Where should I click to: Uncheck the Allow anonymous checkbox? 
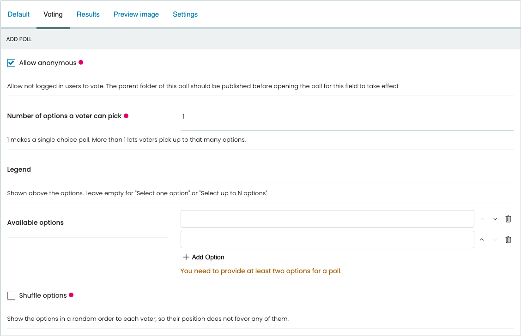pos(11,63)
